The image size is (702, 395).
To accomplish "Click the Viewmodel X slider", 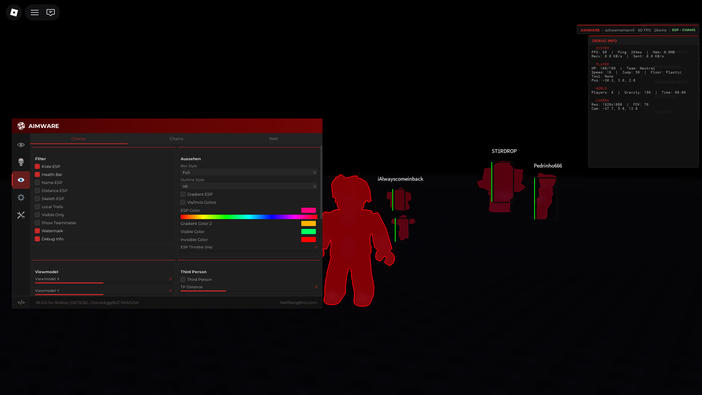I will click(103, 283).
